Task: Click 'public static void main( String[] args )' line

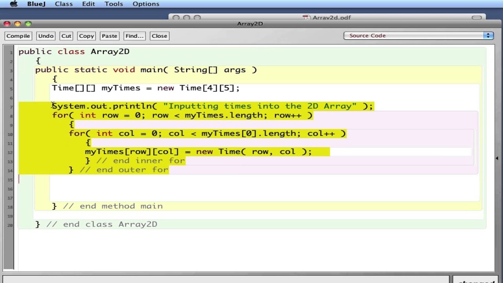Action: pos(146,70)
